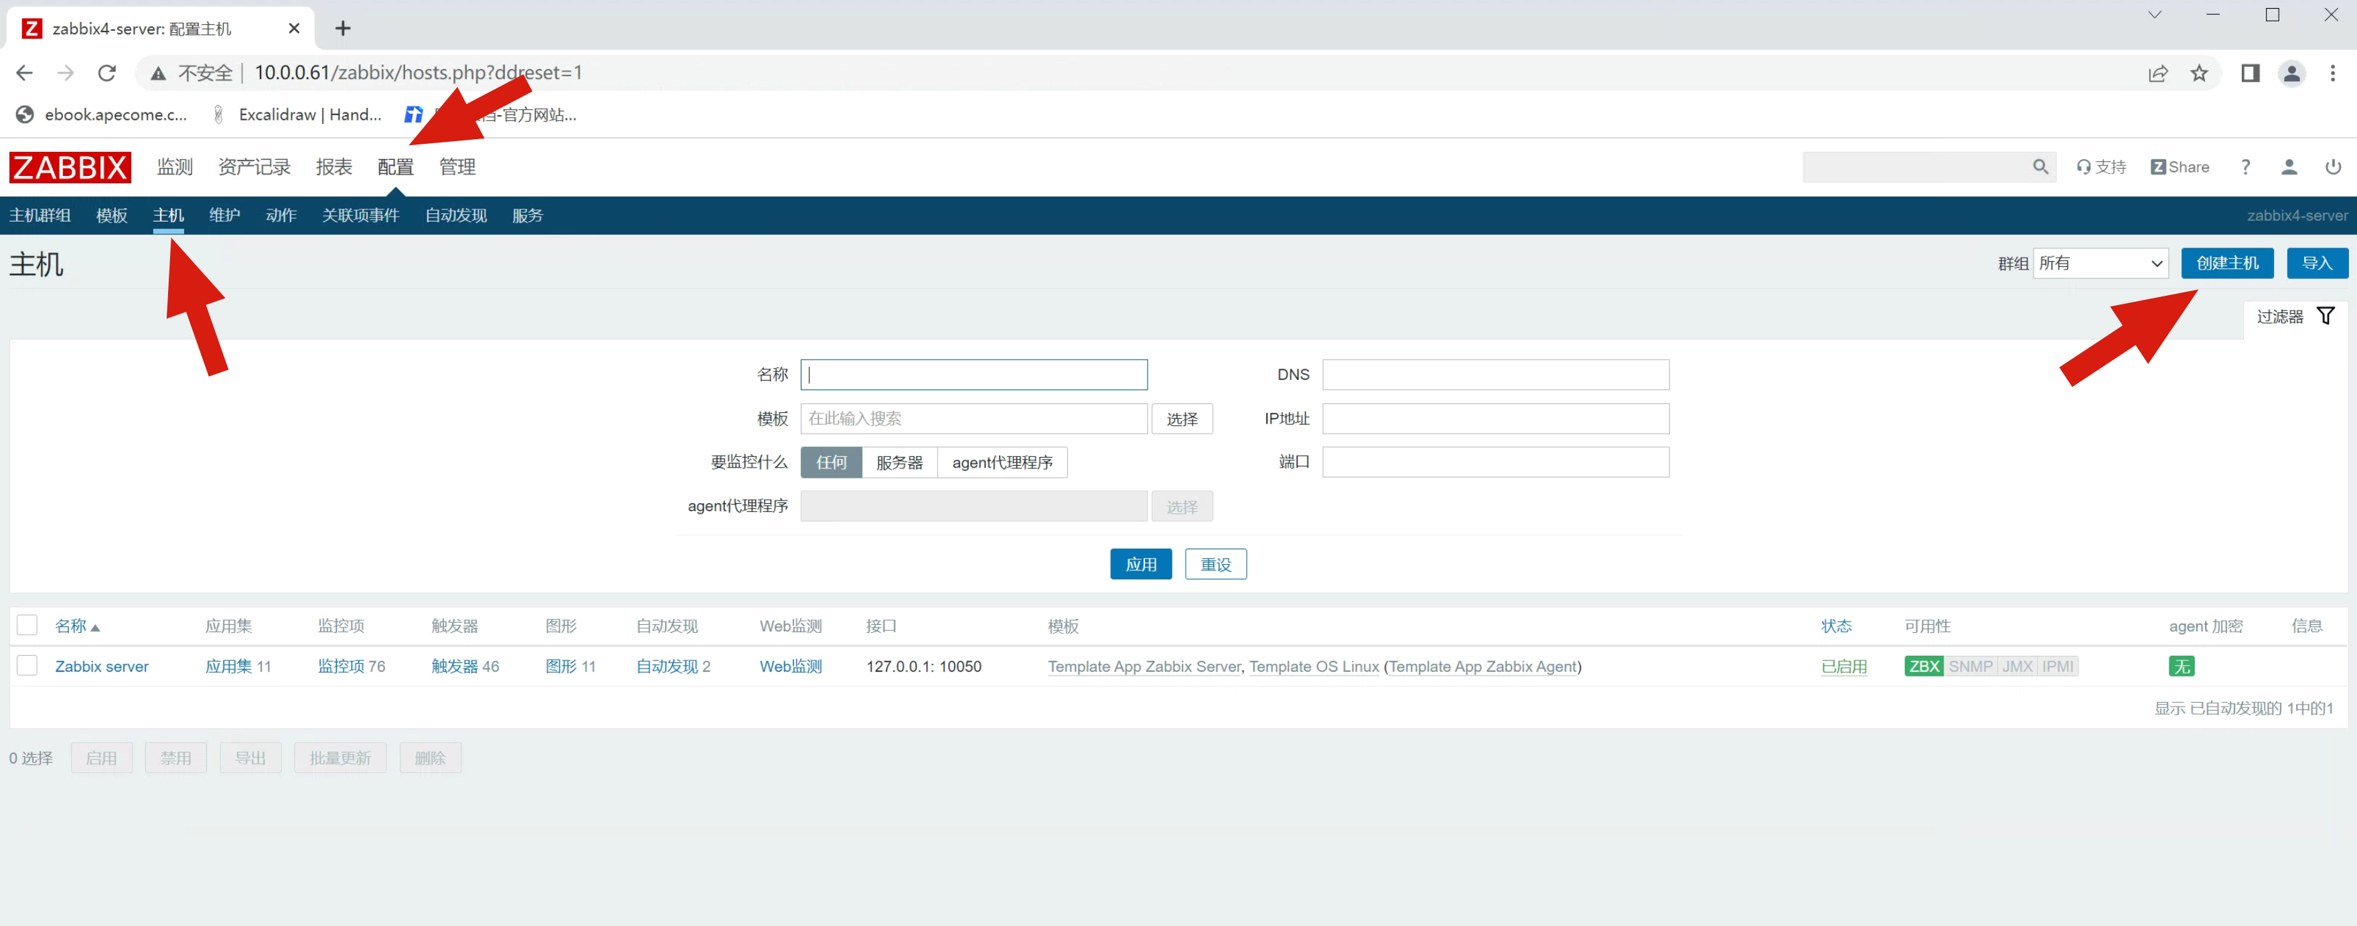Reload the page in browser
The image size is (2357, 926).
coord(107,73)
